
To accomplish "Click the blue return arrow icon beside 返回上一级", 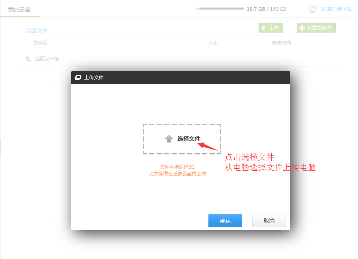I will [28, 58].
